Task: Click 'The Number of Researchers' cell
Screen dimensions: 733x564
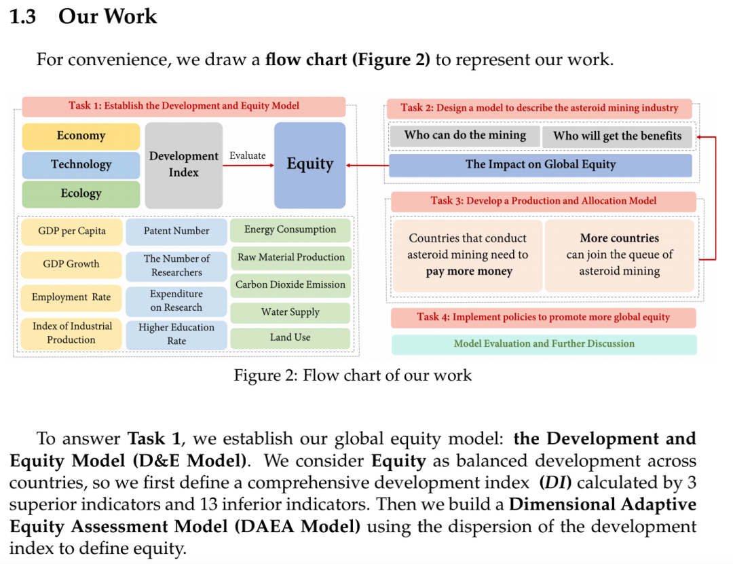Action: [176, 266]
